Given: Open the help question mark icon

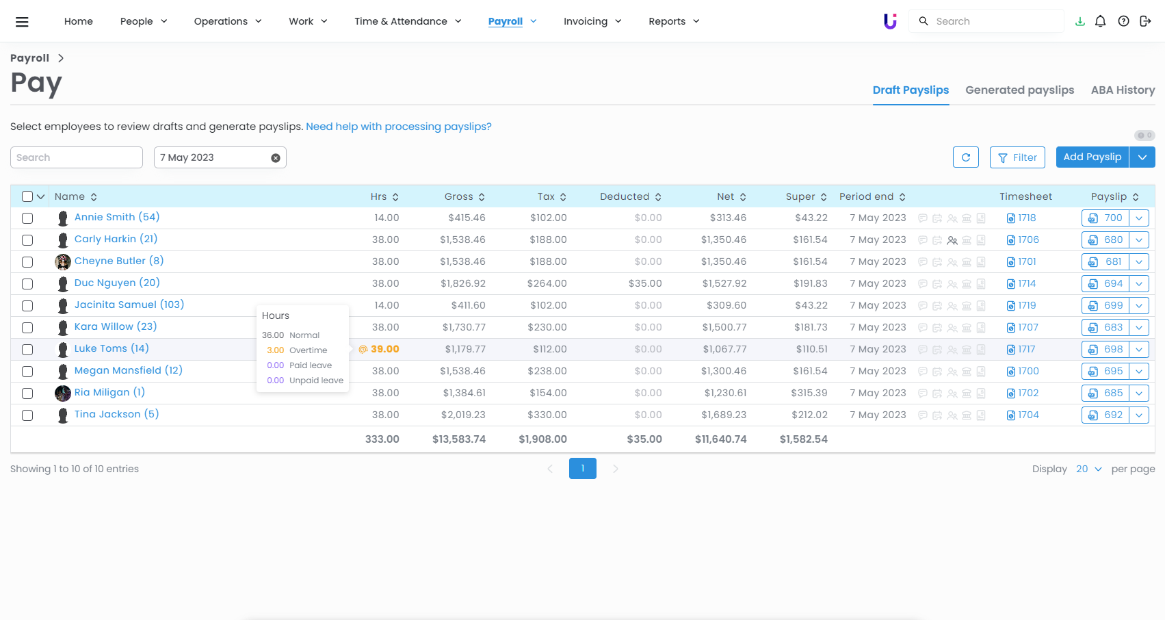Looking at the screenshot, I should 1123,21.
